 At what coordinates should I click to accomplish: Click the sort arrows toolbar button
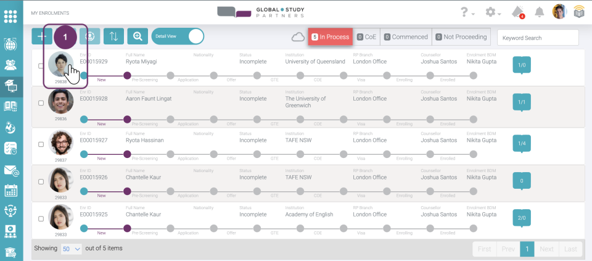click(x=113, y=36)
